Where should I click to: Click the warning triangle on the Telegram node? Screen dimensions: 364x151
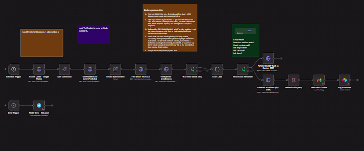[x=43, y=109]
